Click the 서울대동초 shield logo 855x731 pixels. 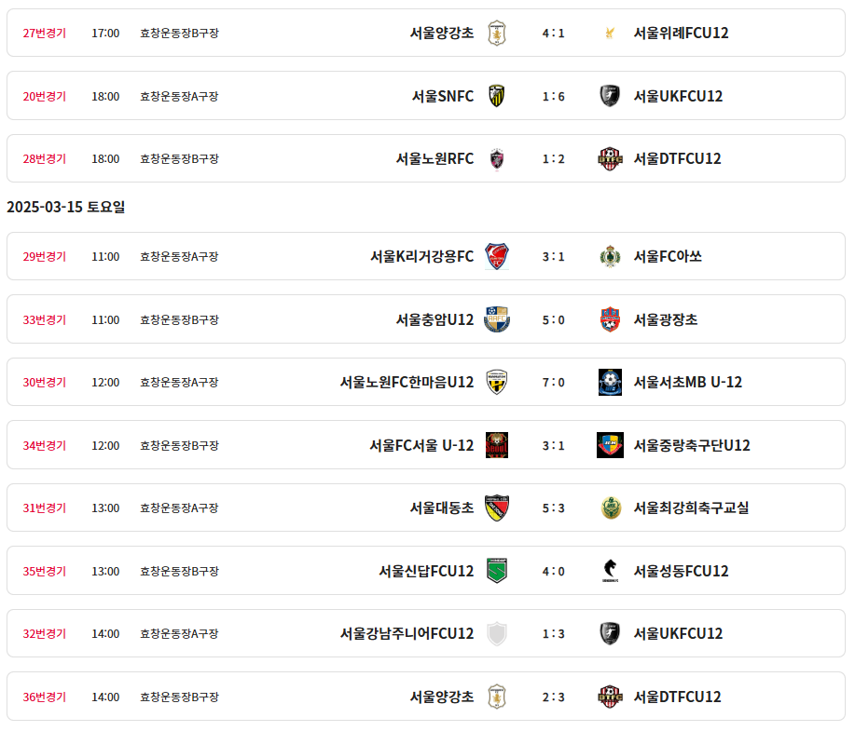(x=497, y=508)
